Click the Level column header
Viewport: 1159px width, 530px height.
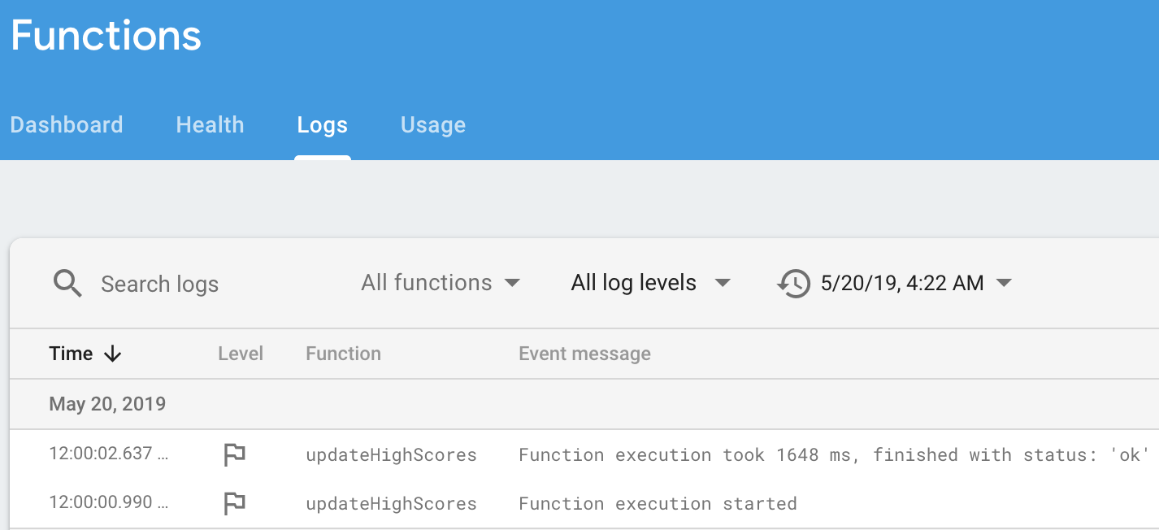point(241,354)
